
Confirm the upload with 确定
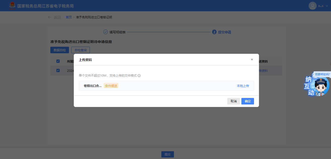click(247, 101)
